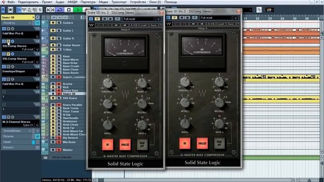Click the transport Stop button

click(x=69, y=10)
